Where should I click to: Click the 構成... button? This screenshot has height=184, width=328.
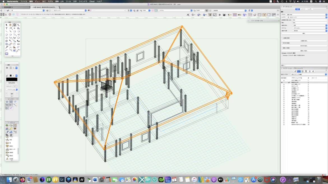click(304, 33)
